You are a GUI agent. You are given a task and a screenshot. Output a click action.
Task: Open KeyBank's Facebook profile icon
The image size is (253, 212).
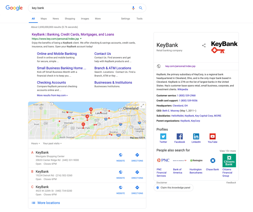click(x=180, y=137)
